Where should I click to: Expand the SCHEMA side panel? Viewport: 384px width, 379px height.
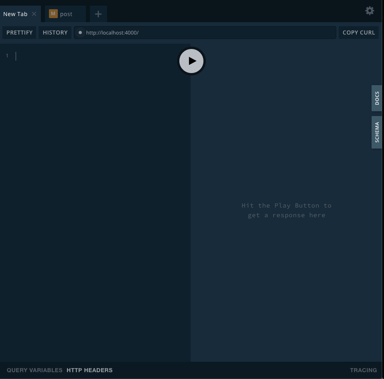coord(377,132)
